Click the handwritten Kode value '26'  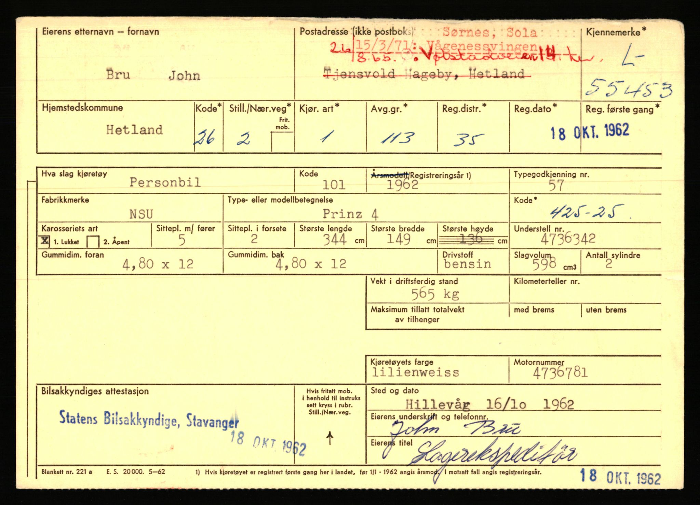pyautogui.click(x=205, y=138)
